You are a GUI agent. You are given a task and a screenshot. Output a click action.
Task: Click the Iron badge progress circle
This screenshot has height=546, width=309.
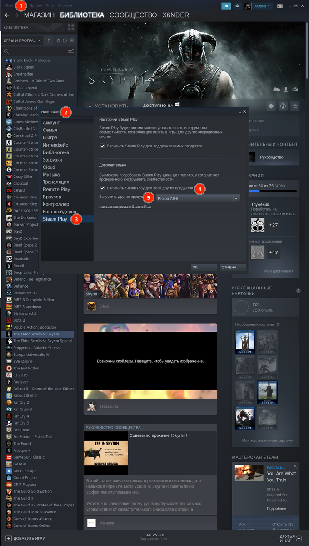click(x=241, y=308)
